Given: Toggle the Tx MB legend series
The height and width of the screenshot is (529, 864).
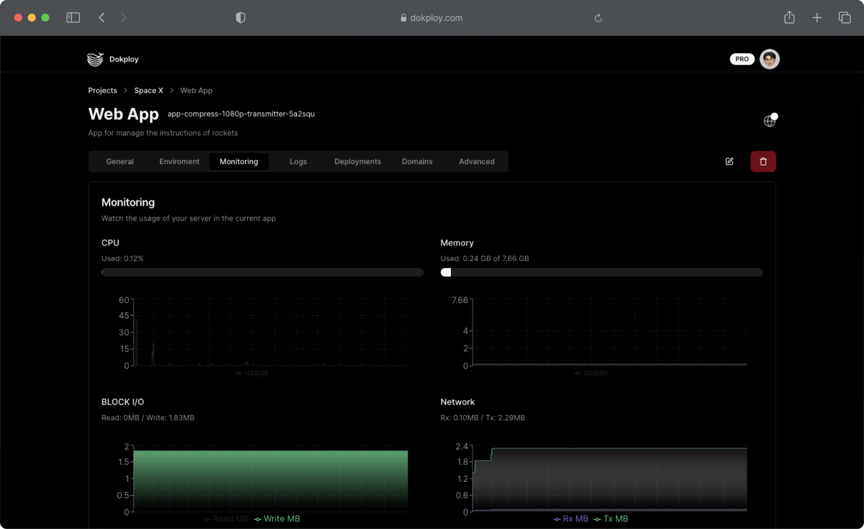Looking at the screenshot, I should coord(611,519).
